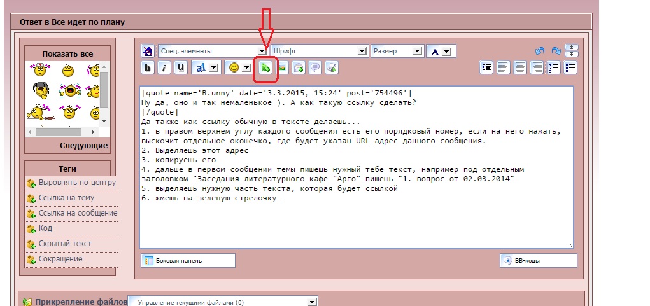Click the insert email icon

(298, 67)
